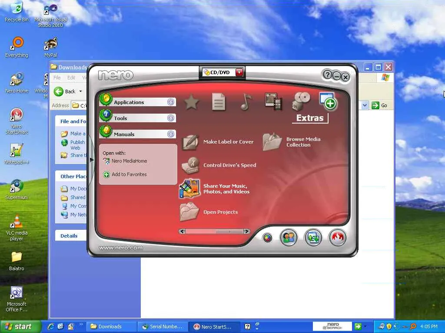Image resolution: width=445 pixels, height=333 pixels.
Task: Click the Publish Web link in Downloads
Action: click(x=77, y=145)
